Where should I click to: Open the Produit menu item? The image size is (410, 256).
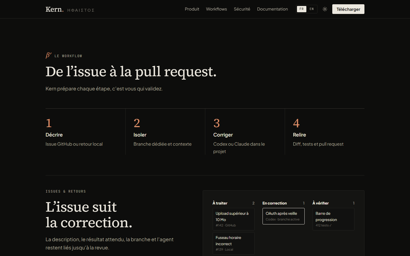coord(192,9)
